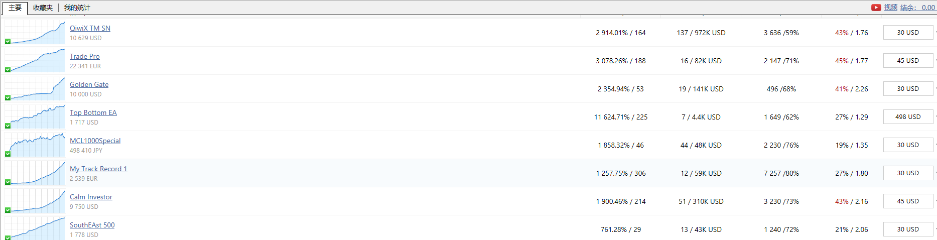Image resolution: width=937 pixels, height=240 pixels.
Task: Open the SouthEAst 500 growth chart thumbnail
Action: (x=35, y=228)
